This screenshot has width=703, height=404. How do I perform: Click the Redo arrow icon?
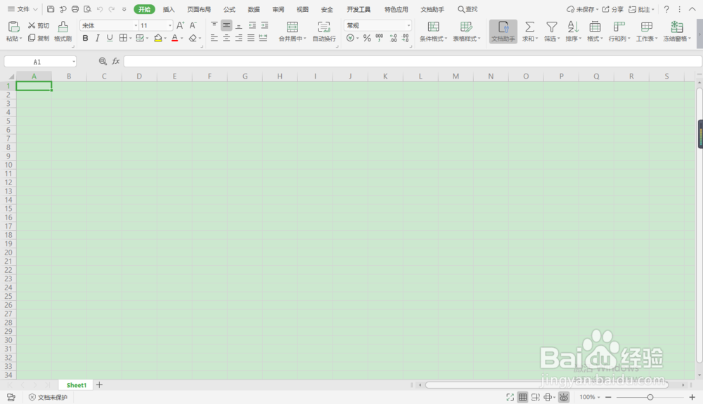(x=112, y=9)
